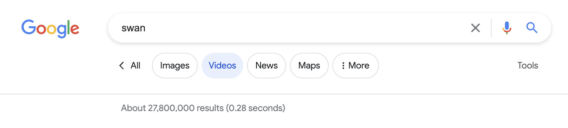
Task: Click the three-dot icon on More
Action: coord(343,66)
